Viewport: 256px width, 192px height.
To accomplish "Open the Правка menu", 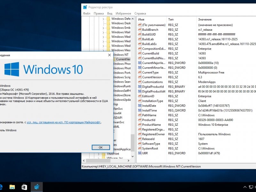I will (x=99, y=13).
